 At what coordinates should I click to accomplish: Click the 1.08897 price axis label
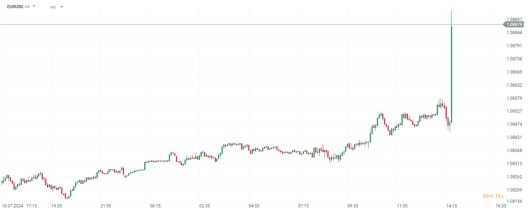coord(514,19)
